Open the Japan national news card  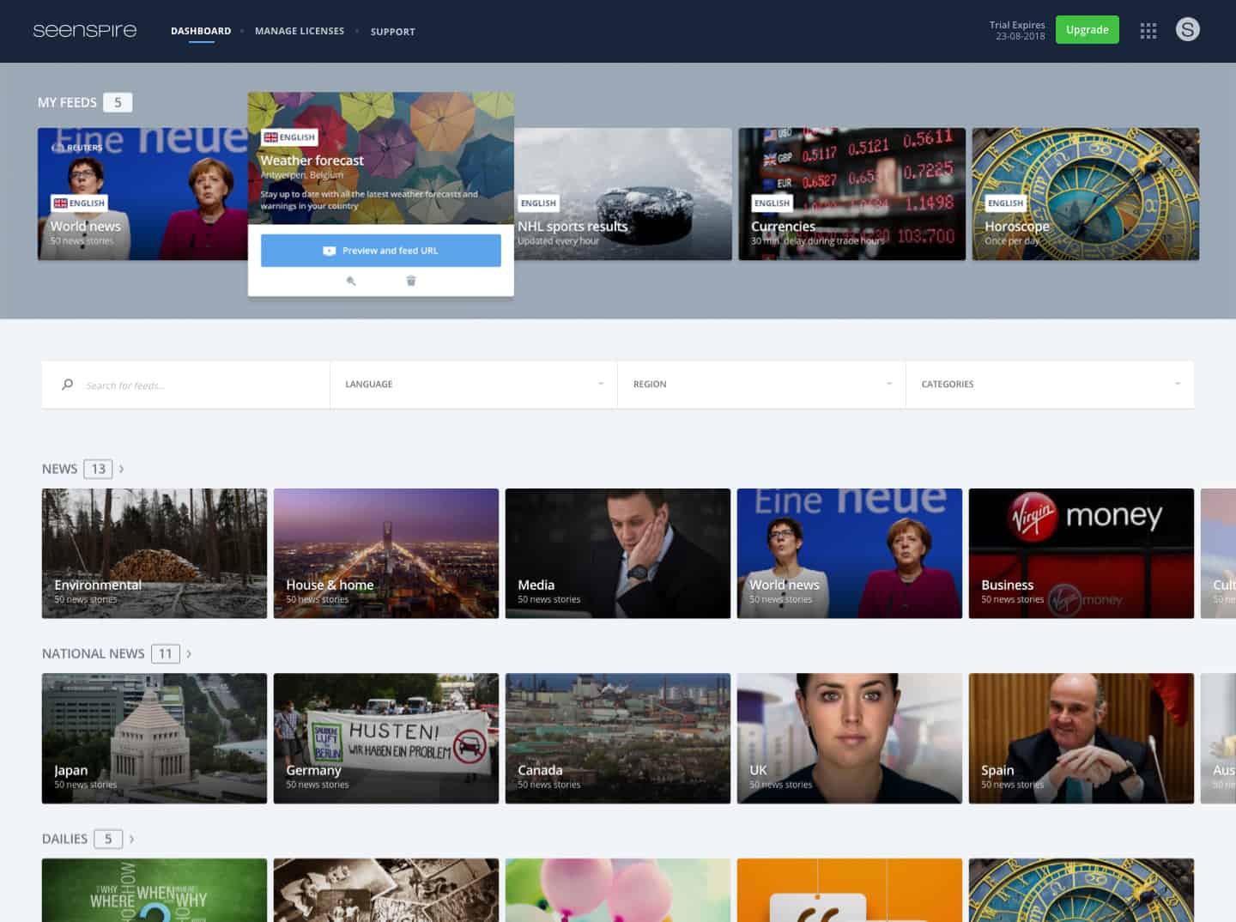tap(154, 738)
